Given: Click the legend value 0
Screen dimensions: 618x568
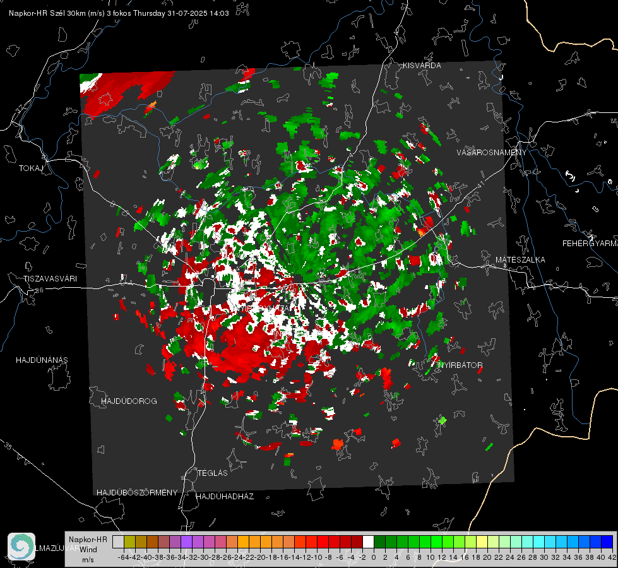Looking at the screenshot, I should point(374,557).
